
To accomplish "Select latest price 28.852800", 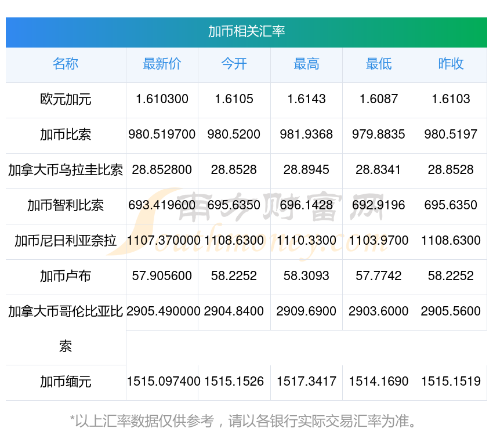I will tap(162, 170).
